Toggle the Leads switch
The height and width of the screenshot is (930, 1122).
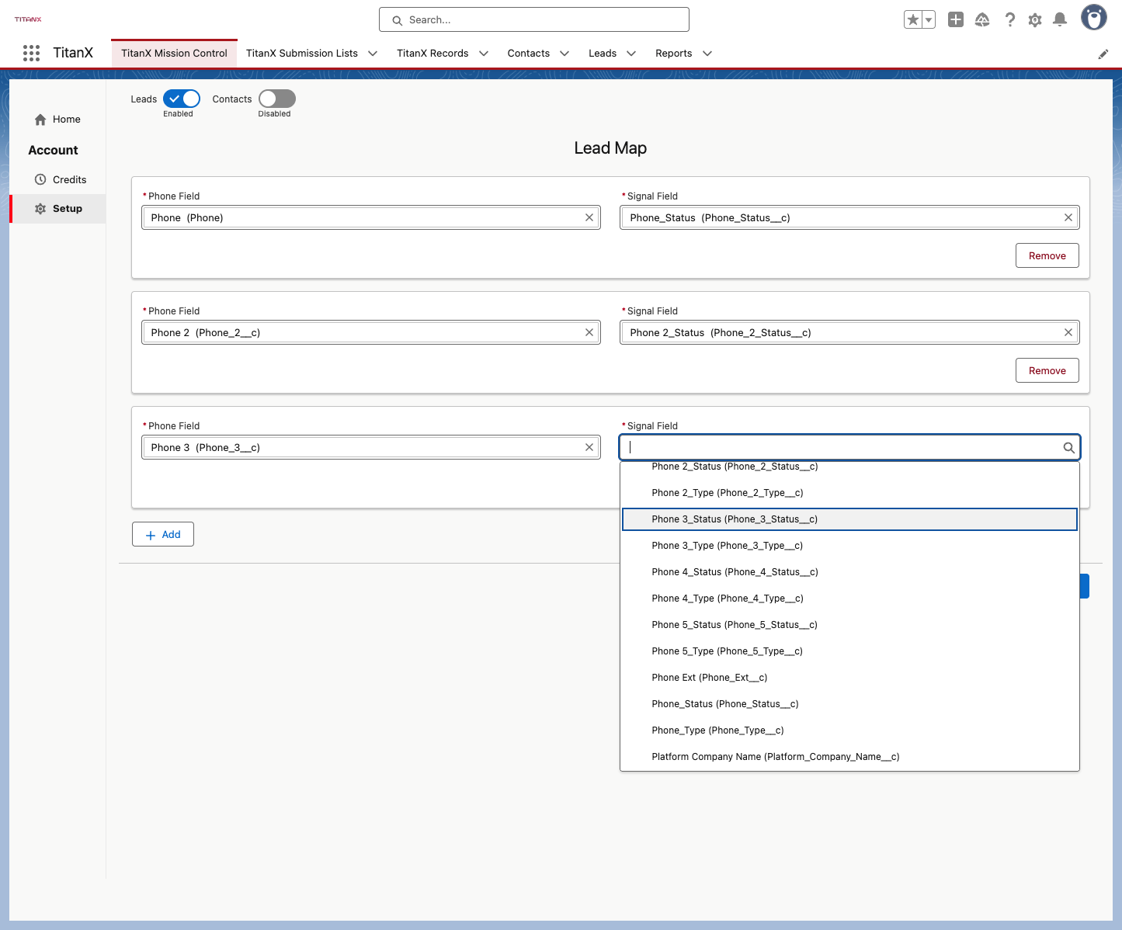(x=182, y=99)
